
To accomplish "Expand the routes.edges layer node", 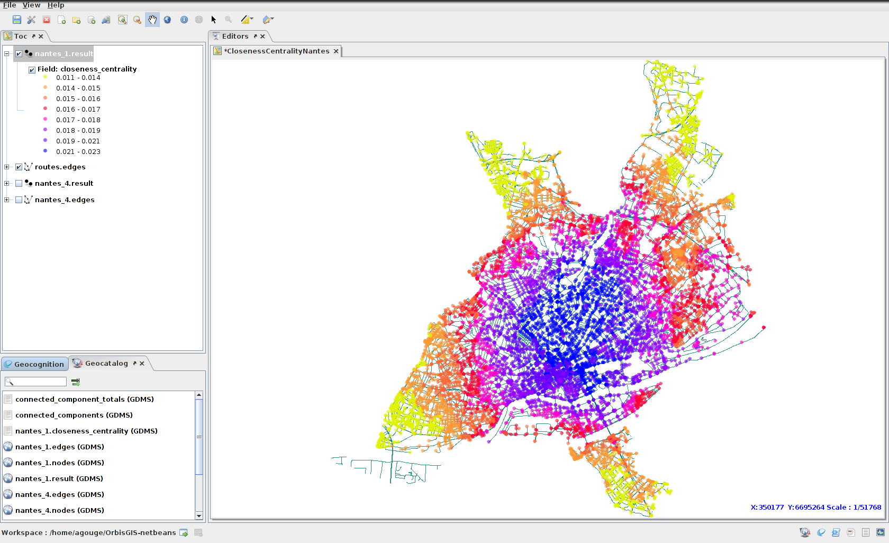I will [7, 167].
